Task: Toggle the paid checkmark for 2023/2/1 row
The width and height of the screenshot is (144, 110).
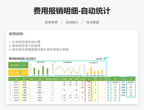Action: click(95, 85)
